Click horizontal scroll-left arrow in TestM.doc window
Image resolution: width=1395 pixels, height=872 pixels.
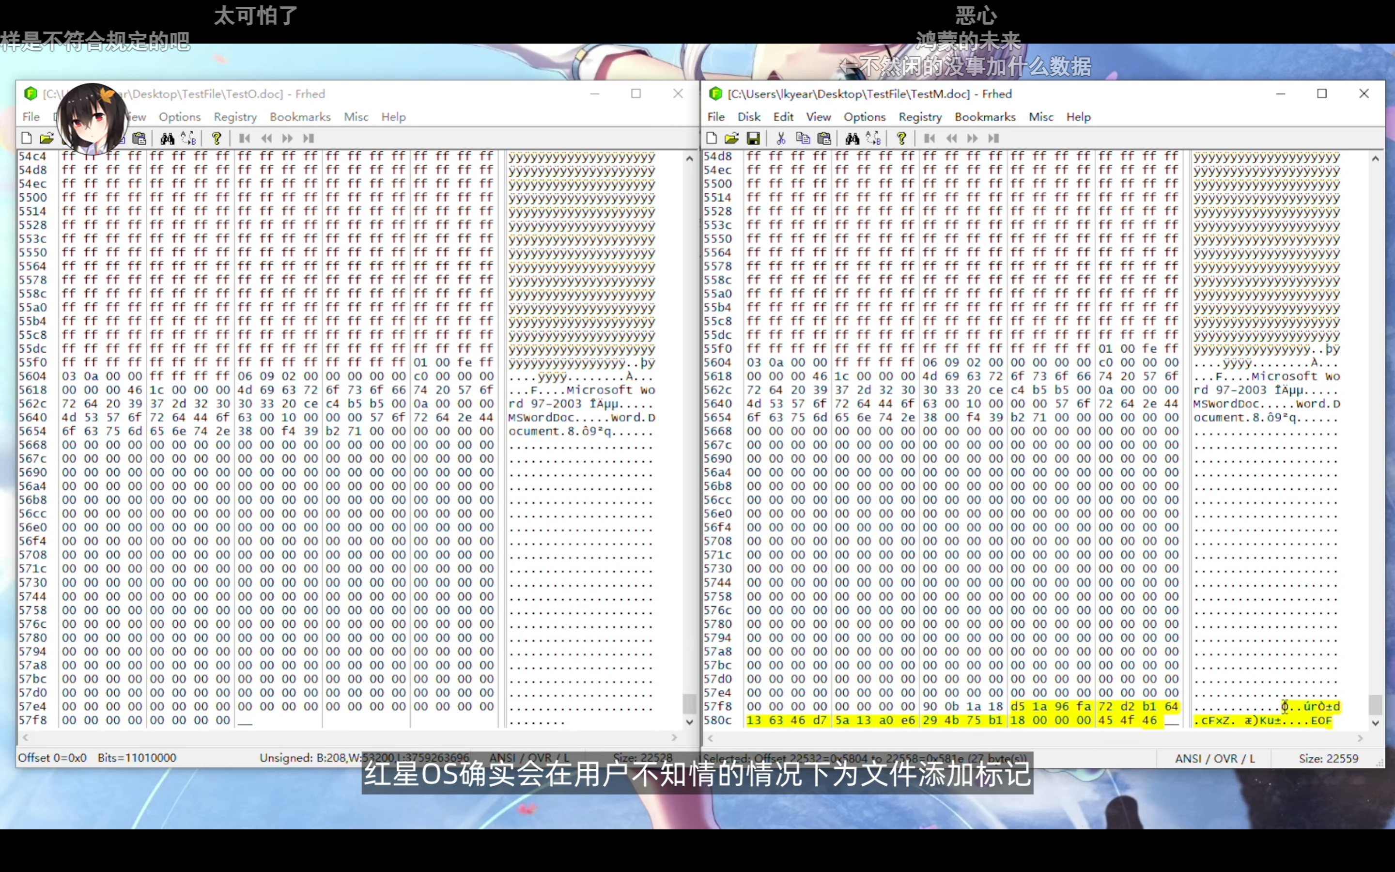[711, 738]
